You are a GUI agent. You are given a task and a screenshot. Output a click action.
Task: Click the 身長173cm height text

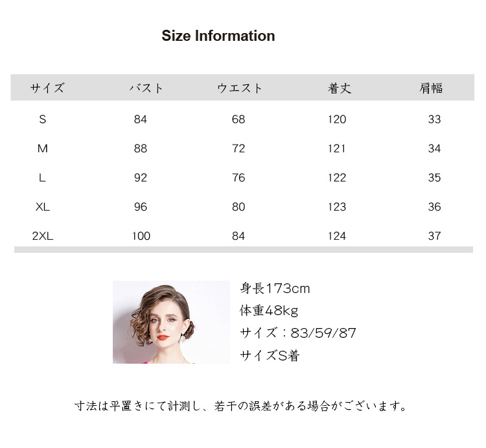click(x=275, y=289)
